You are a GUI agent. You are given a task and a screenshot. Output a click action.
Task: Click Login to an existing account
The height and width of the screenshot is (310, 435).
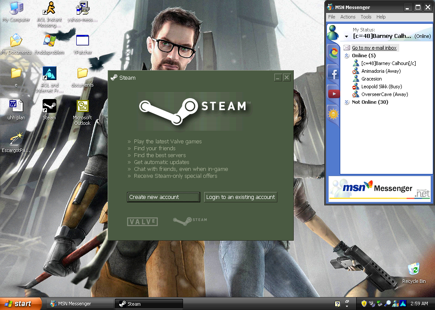point(240,197)
